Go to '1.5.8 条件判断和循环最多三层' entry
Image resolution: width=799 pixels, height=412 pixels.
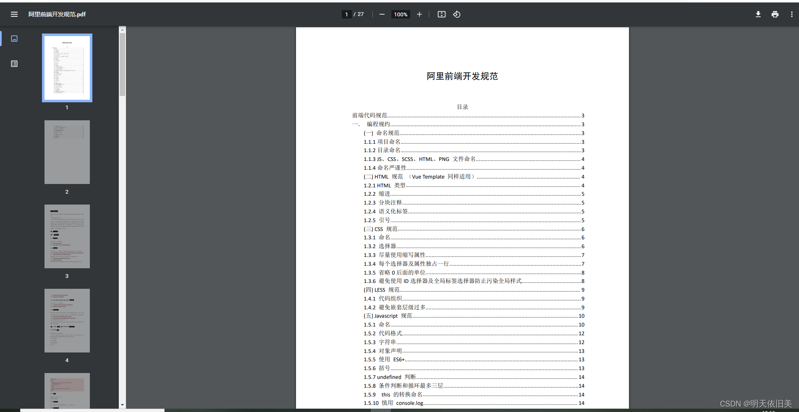click(474, 386)
